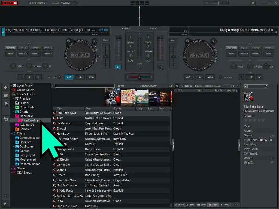
Task: Click the song search input field
Action: pos(85,86)
